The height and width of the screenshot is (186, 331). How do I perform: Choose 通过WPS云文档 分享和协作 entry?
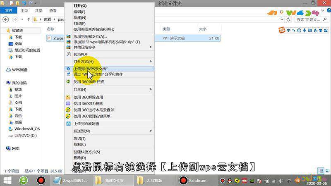109,74
